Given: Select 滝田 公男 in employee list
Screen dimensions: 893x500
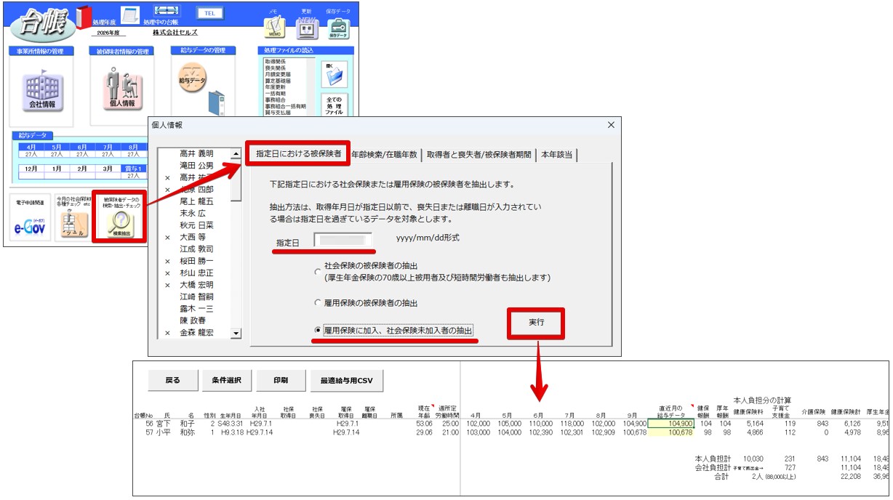Looking at the screenshot, I should coord(197,165).
